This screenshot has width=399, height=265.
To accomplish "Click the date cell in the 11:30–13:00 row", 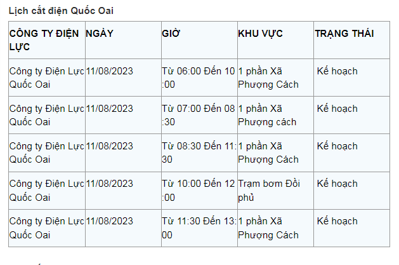I will coord(110,221).
